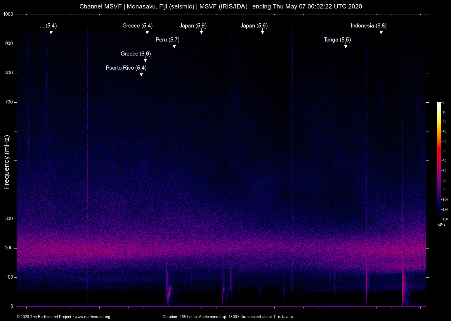Select the 200 frequency axis tick label
The height and width of the screenshot is (321, 451).
pyautogui.click(x=9, y=248)
